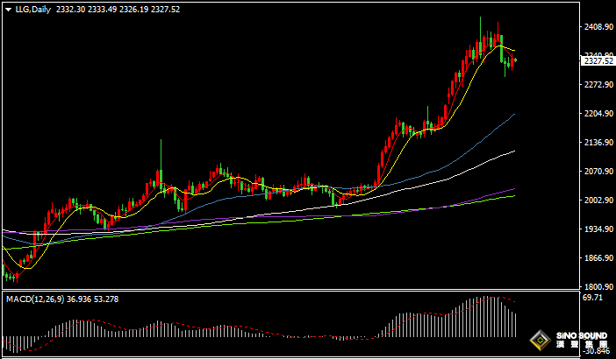Screen dimensions: 616x359
Task: Click the blue moving average line end
Action: click(513, 114)
